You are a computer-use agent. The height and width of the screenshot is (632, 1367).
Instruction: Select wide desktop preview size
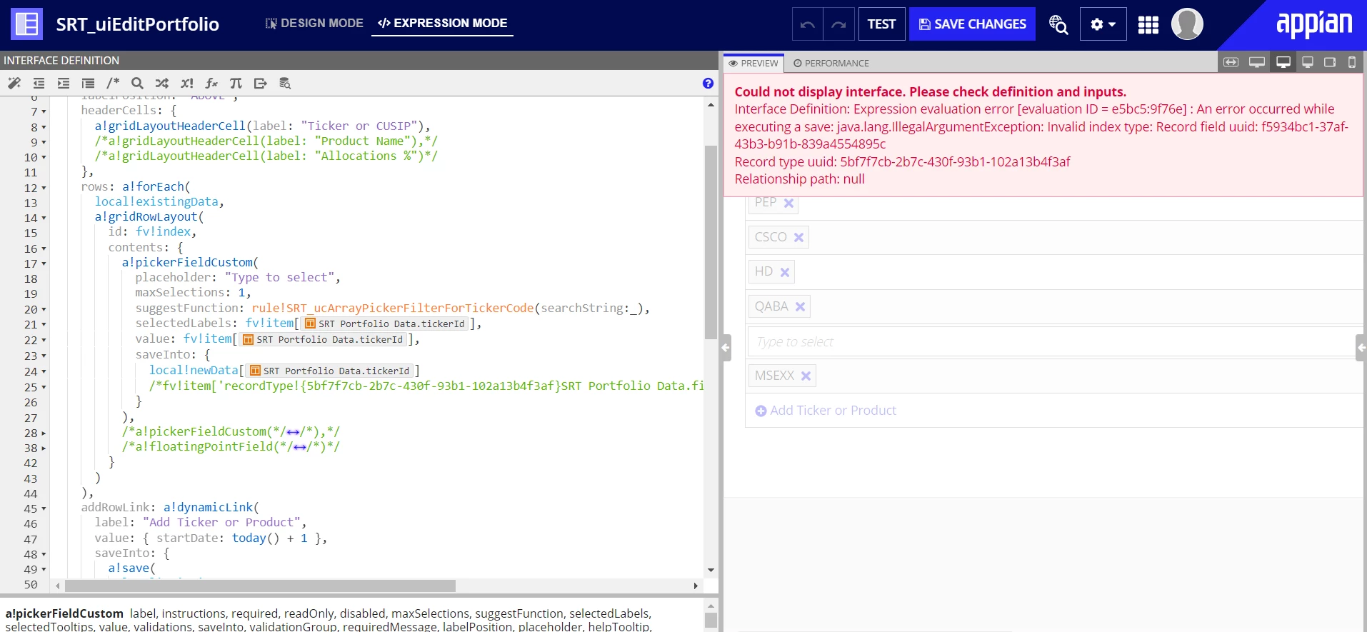(1257, 62)
